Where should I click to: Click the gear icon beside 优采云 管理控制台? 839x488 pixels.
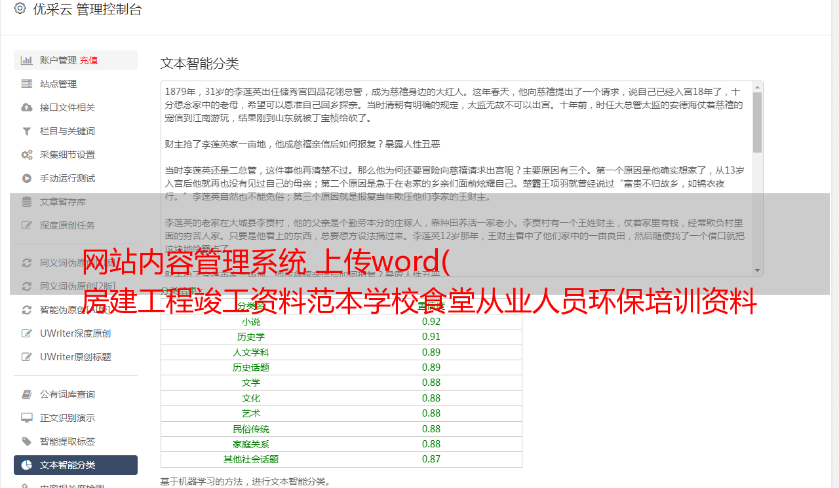(x=20, y=9)
